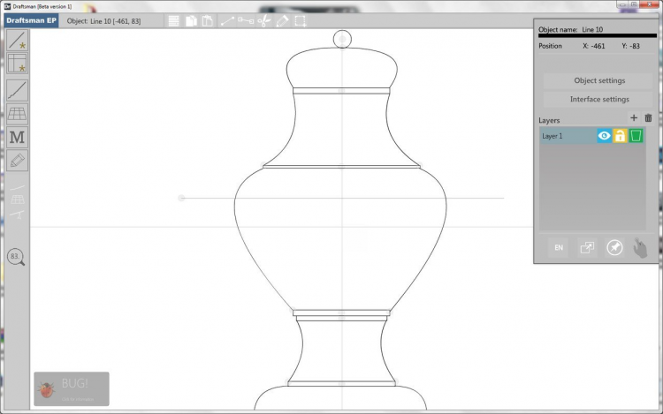
Task: Paste using the clipboard icon
Action: [207, 21]
